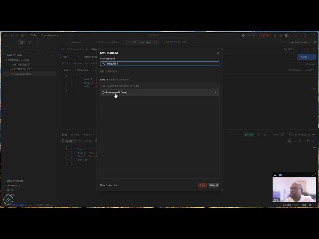Click the red Upgrade button
This screenshot has height=239, width=319.
(x=265, y=35)
